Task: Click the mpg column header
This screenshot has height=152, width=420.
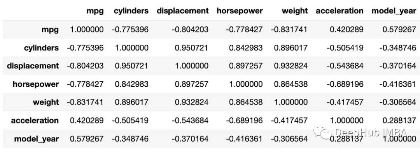Action: [95, 11]
